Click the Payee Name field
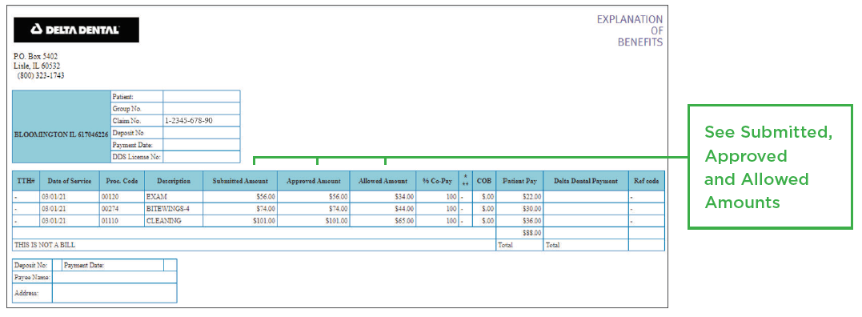 tap(114, 278)
